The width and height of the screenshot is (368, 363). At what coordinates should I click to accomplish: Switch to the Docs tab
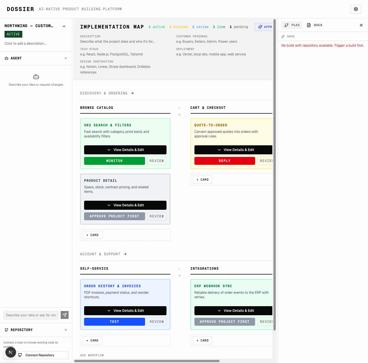tap(315, 25)
